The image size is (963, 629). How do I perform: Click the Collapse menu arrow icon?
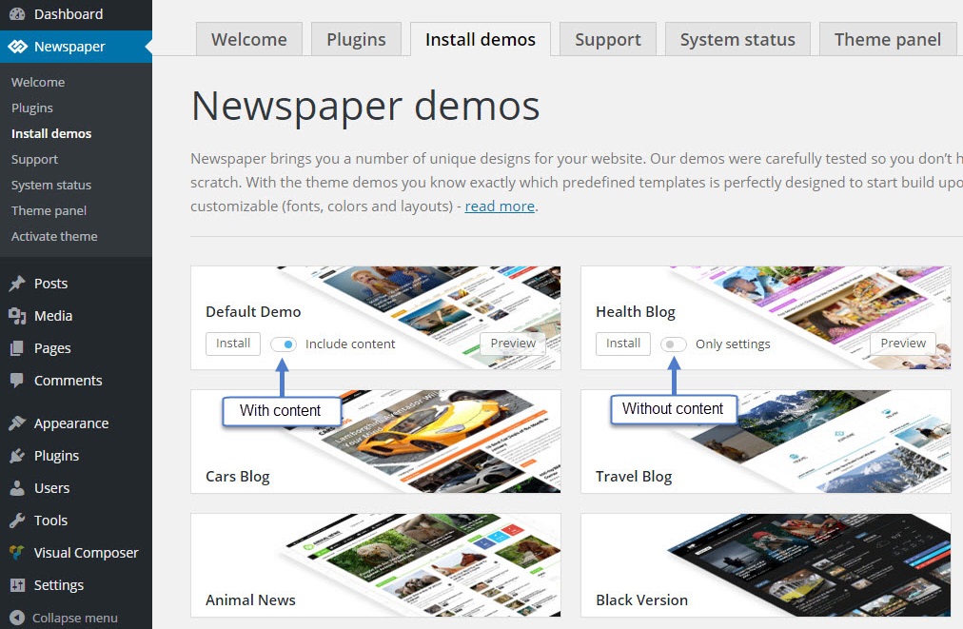point(17,618)
